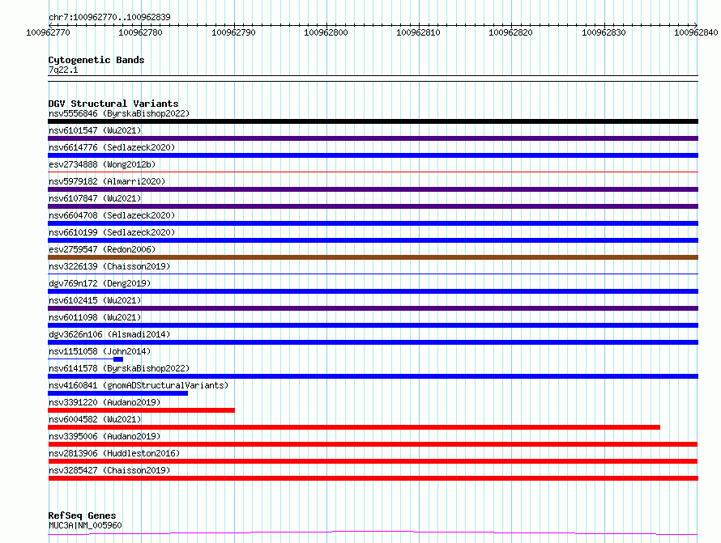Open variant esv2734888 (Wong2012b) label

tap(102, 164)
